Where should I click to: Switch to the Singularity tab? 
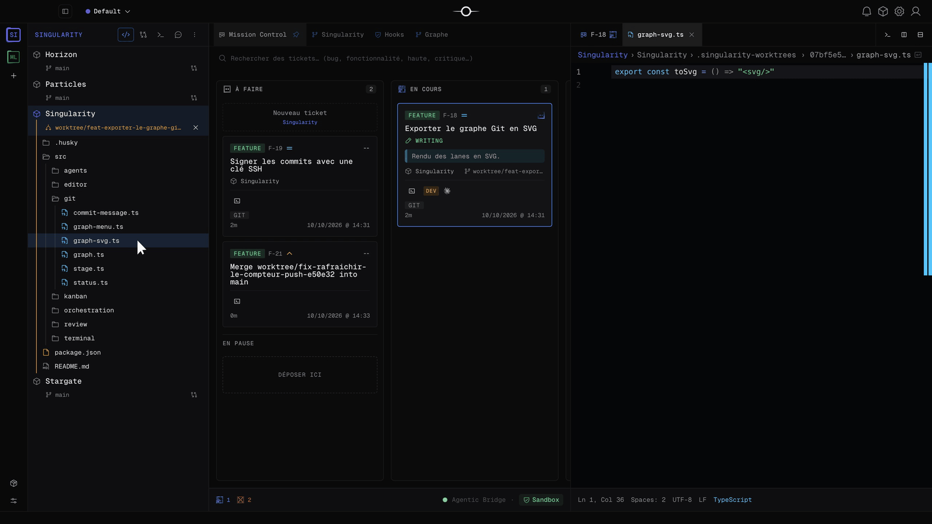tap(338, 35)
